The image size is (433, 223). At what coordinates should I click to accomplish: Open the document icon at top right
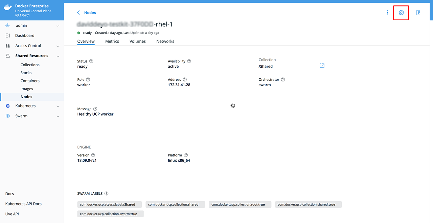418,13
